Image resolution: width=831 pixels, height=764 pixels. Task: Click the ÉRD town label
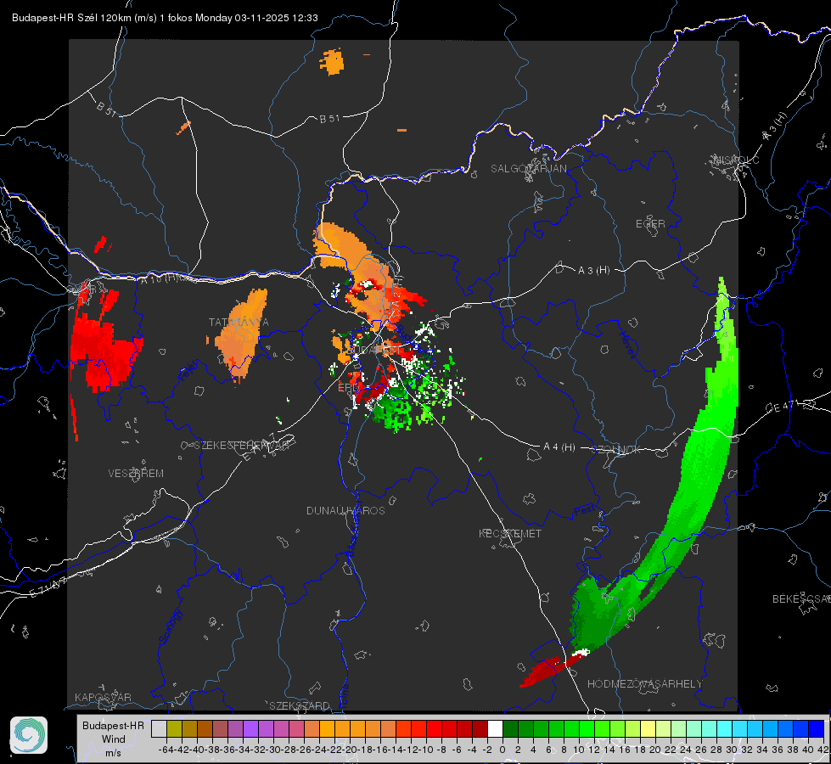[x=348, y=388]
